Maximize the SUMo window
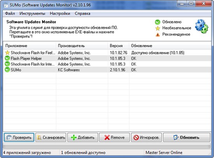 191,3
